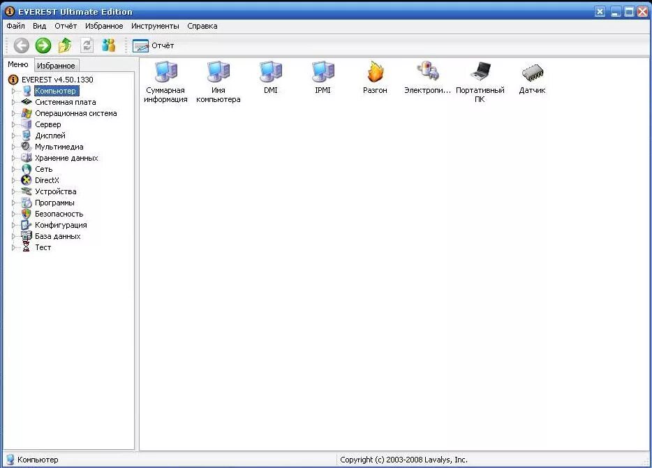Open Имя компьютера icon
This screenshot has width=652, height=468.
click(218, 82)
